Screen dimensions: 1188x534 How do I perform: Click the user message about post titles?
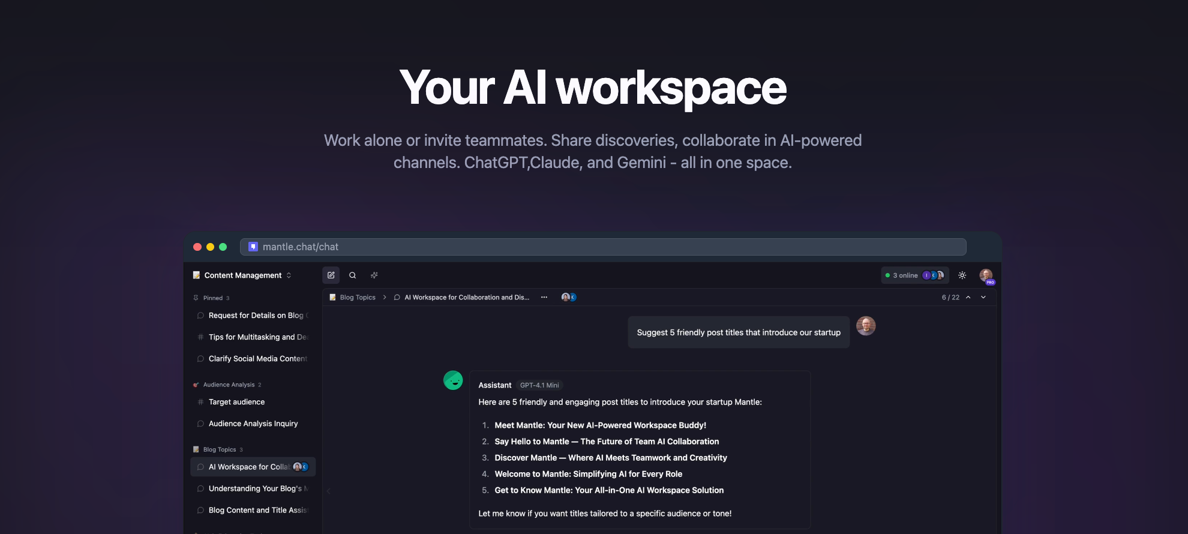tap(739, 332)
